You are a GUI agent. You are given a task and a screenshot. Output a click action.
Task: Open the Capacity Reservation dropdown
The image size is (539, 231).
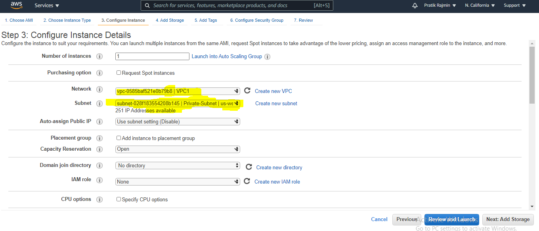click(x=178, y=149)
